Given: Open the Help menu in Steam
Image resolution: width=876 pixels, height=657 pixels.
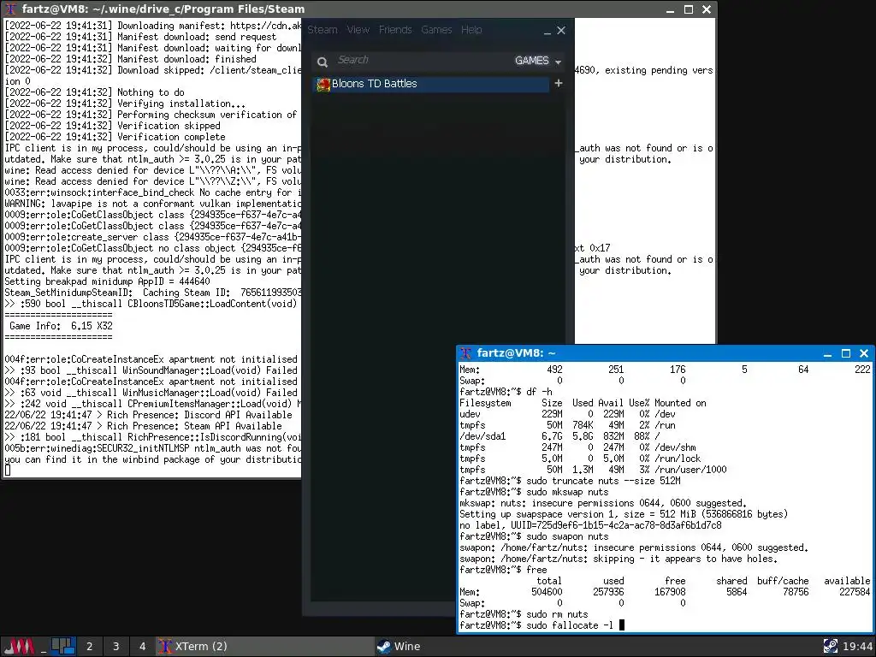Looking at the screenshot, I should [x=471, y=30].
